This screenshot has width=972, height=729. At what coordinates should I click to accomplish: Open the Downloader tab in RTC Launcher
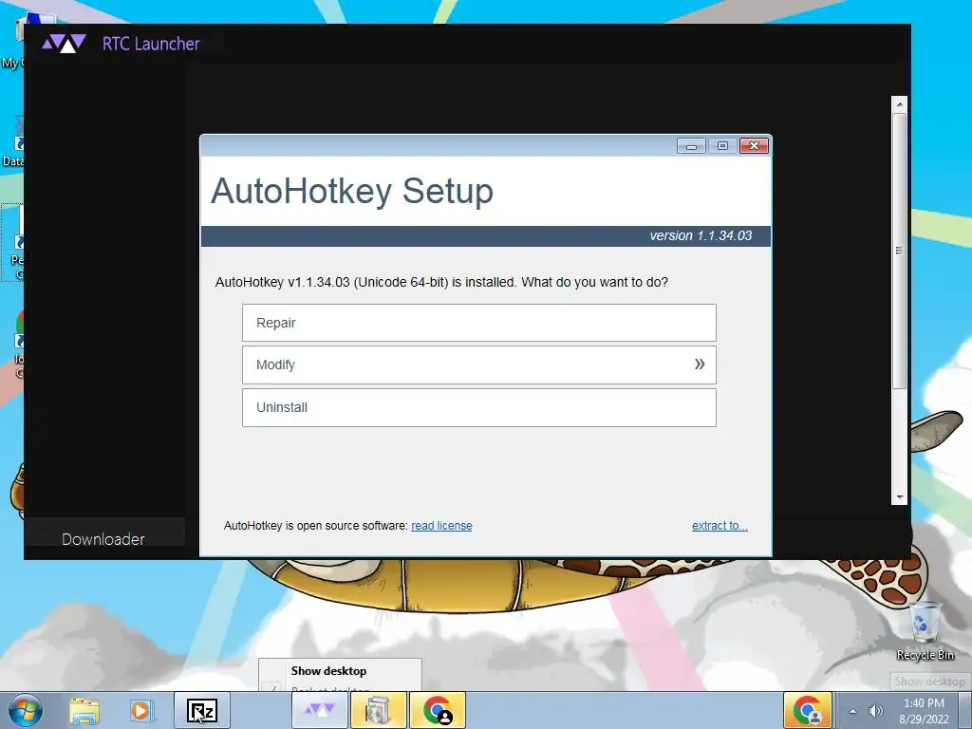(103, 539)
